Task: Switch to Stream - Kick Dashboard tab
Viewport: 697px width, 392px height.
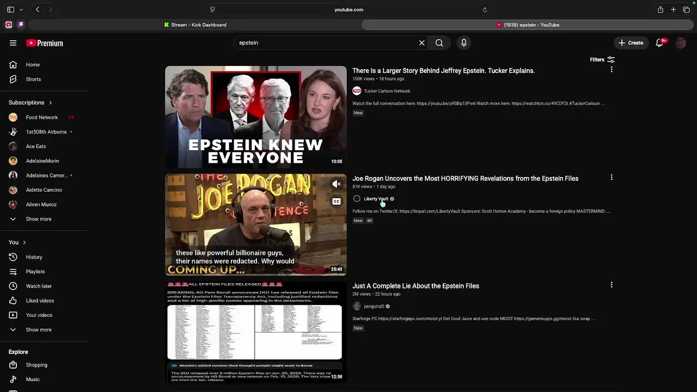Action: pos(195,25)
